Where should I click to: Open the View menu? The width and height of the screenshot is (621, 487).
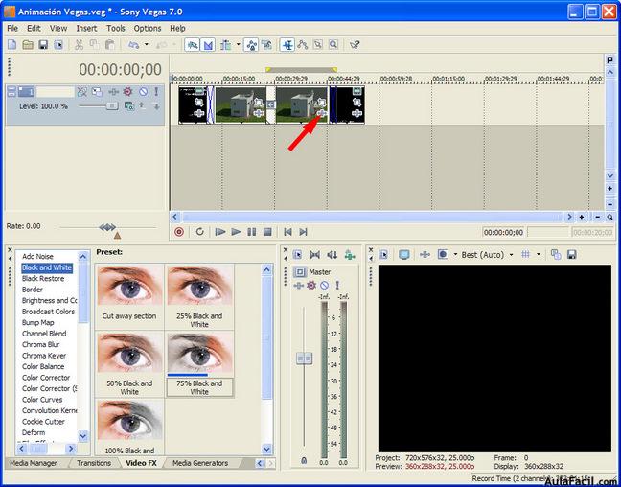(x=58, y=29)
